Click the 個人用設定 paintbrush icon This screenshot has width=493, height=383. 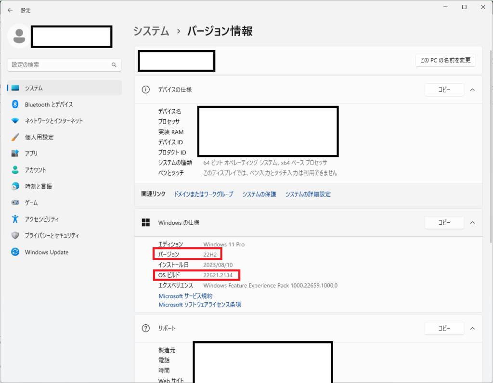point(15,137)
